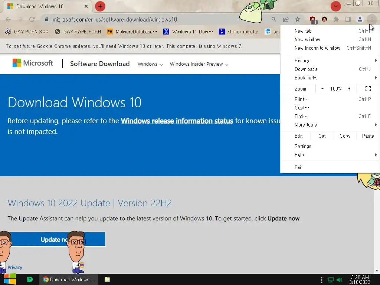Click the three-dot Chrome menu button

372,19
